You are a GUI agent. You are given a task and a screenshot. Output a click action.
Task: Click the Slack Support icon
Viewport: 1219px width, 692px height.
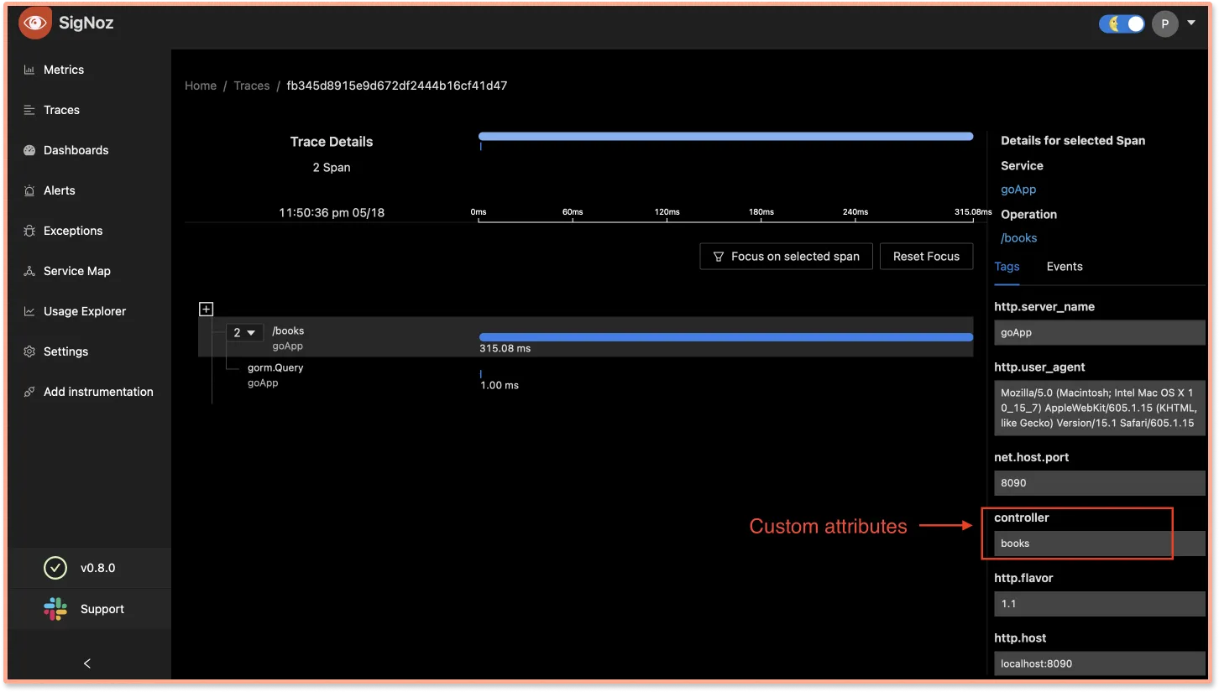point(55,609)
